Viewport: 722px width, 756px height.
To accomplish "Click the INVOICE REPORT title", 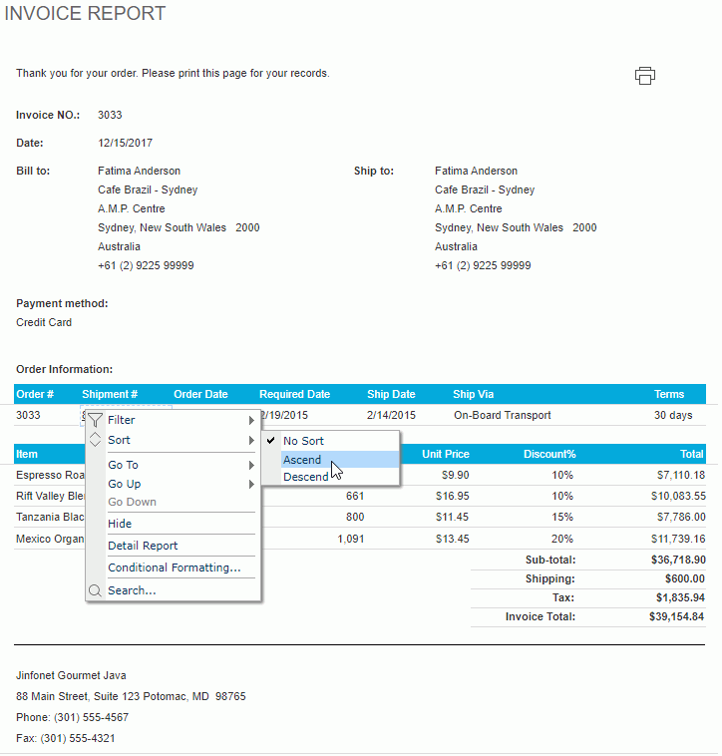I will coord(85,14).
